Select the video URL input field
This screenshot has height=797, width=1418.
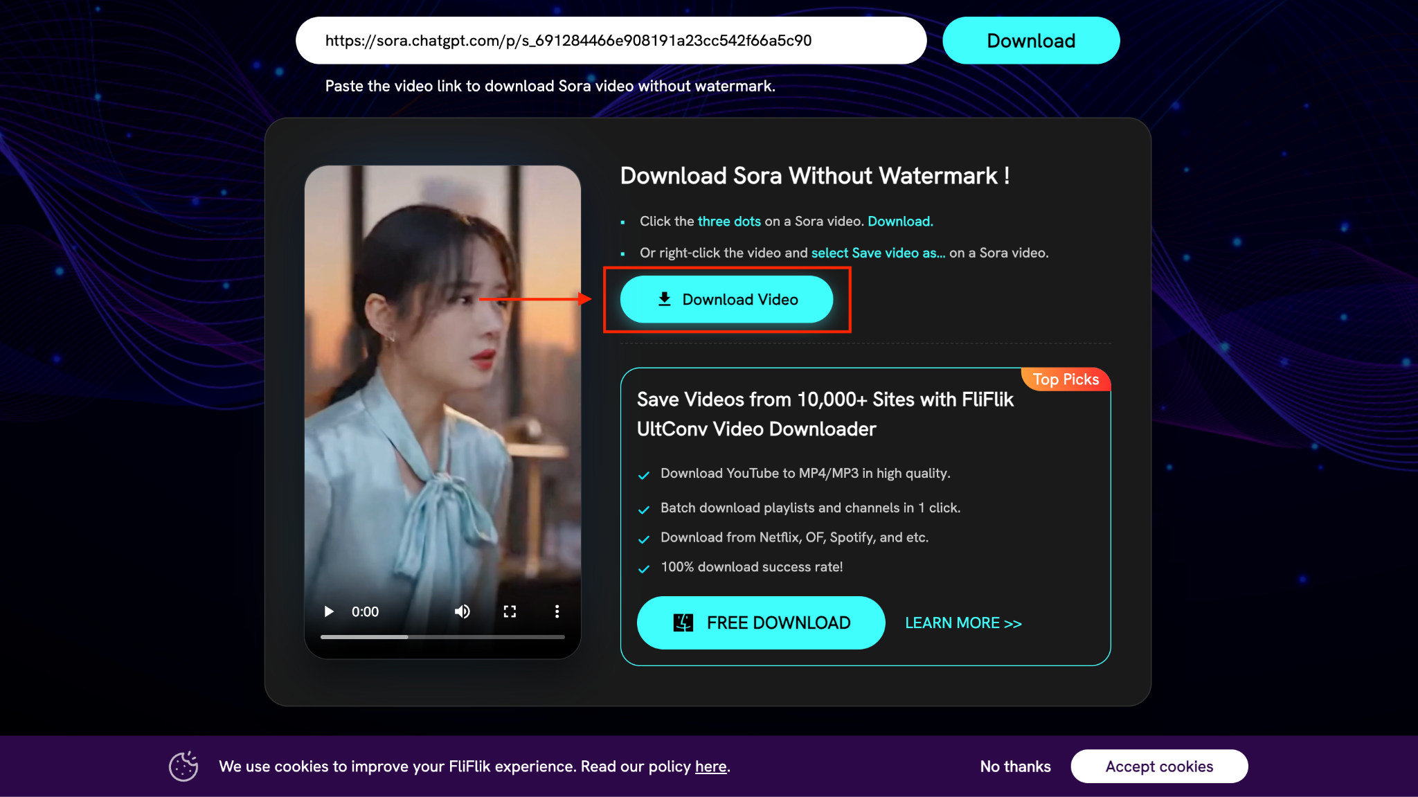click(611, 40)
